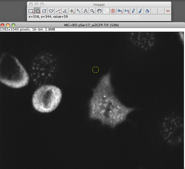185x169 pixels.
Task: Choose the Magnifying glass zoom tool
Action: pos(92,11)
